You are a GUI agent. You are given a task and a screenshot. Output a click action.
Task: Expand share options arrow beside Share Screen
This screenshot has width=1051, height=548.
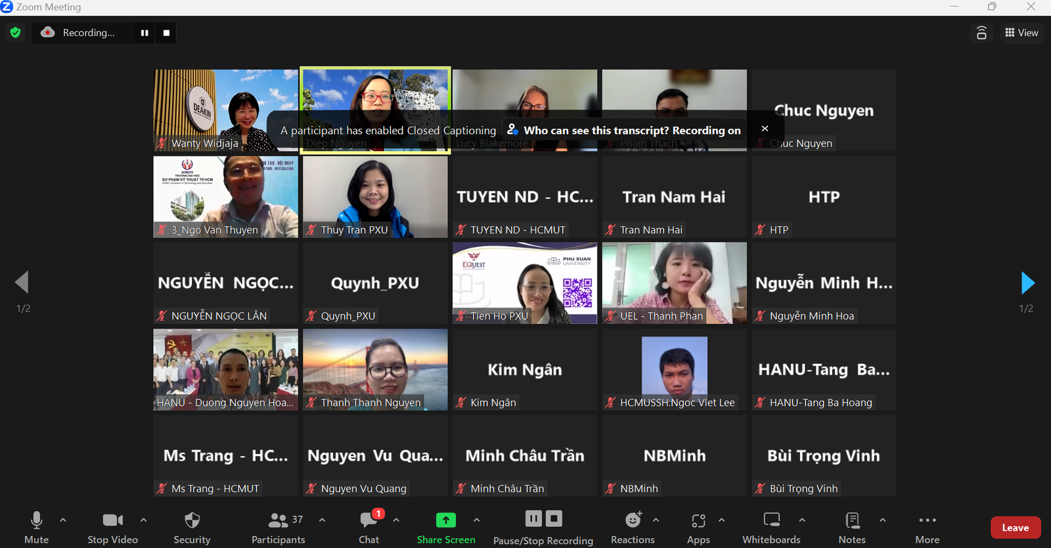tap(476, 520)
